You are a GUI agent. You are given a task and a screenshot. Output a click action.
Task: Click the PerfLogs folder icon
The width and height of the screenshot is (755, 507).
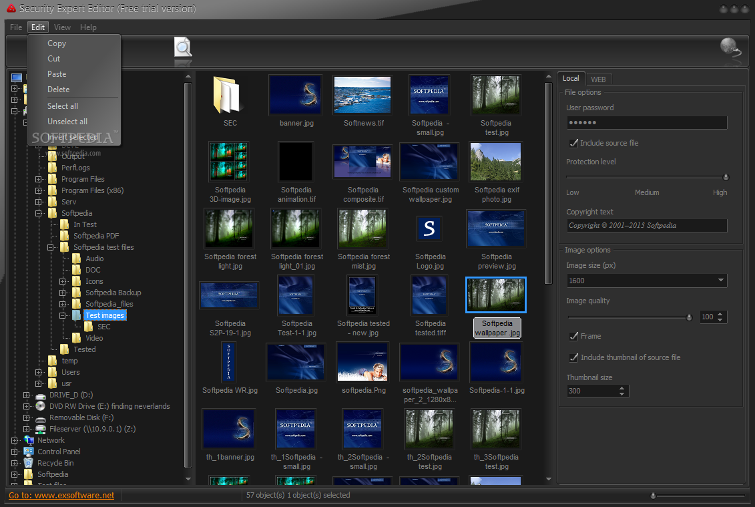53,168
